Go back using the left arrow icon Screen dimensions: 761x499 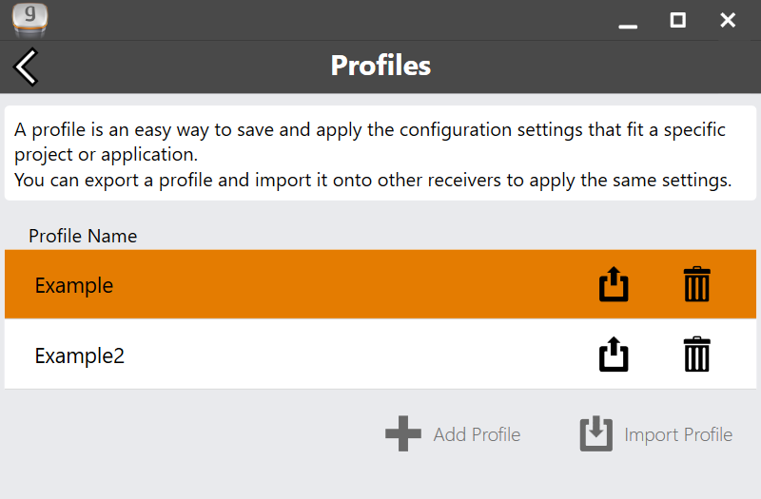coord(26,67)
